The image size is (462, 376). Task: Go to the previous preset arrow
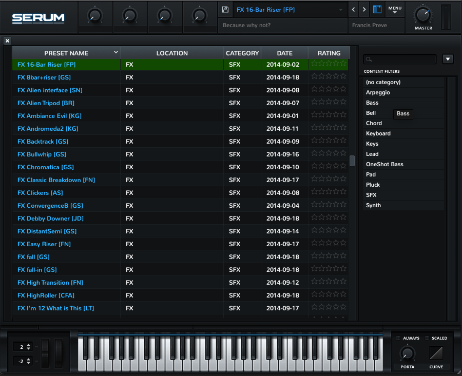[x=354, y=9]
